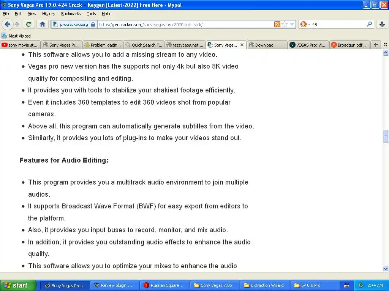Open the Downloads arrow button

(x=382, y=24)
